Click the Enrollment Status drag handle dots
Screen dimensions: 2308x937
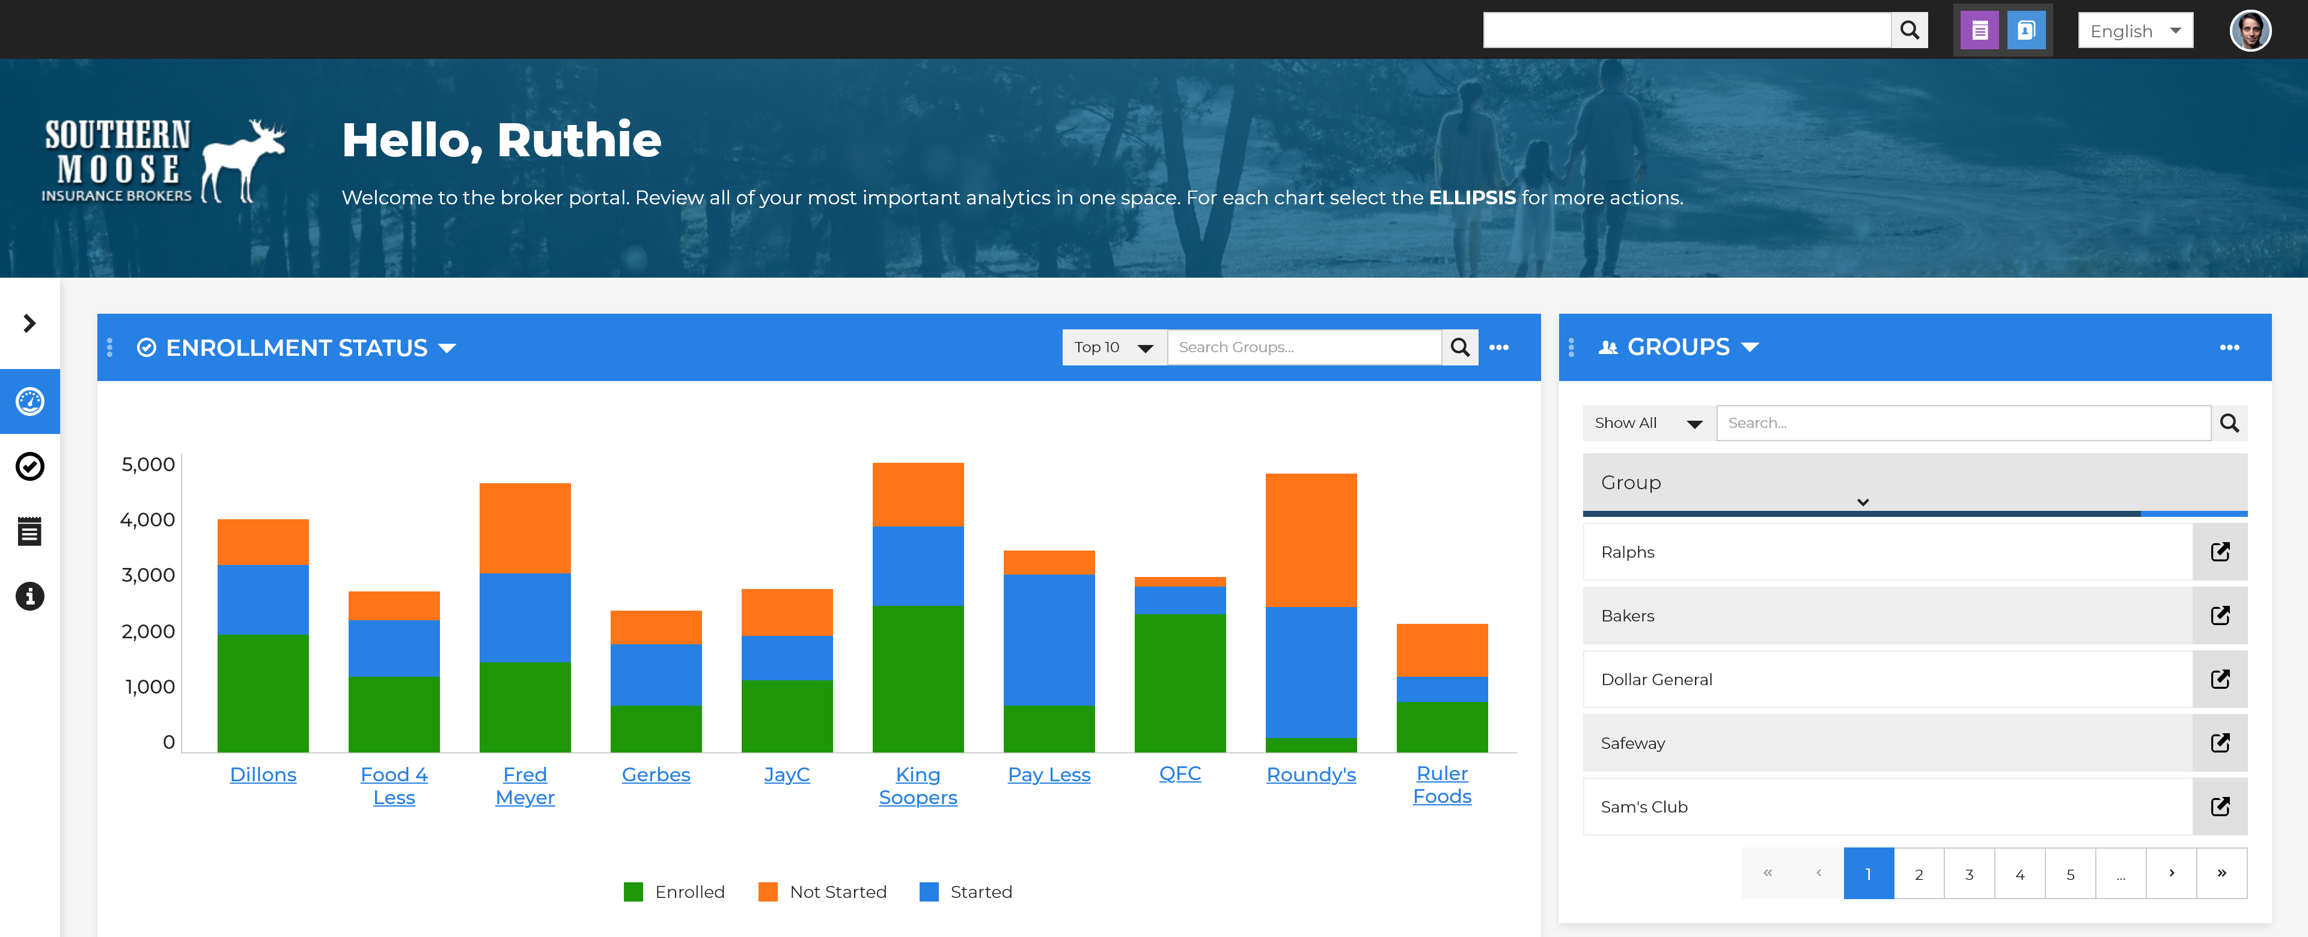[109, 347]
